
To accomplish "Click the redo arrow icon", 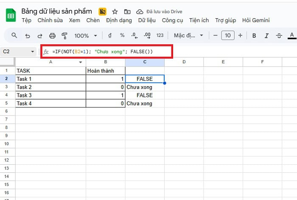I will coord(40,36).
